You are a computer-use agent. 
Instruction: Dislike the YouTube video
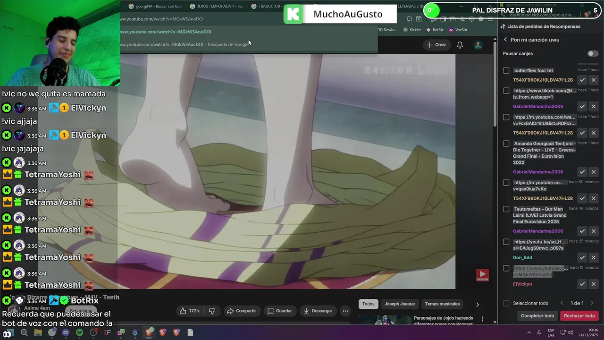tap(212, 311)
